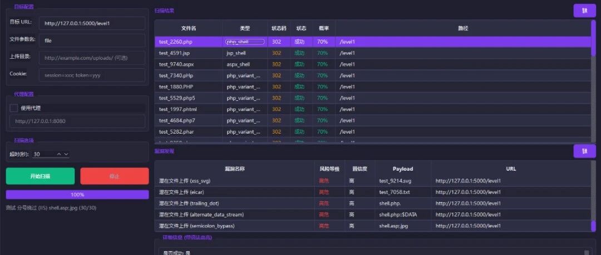601x255 pixels.
Task: Sort vulnerabilities by the 风险等级 column header
Action: tap(328, 169)
